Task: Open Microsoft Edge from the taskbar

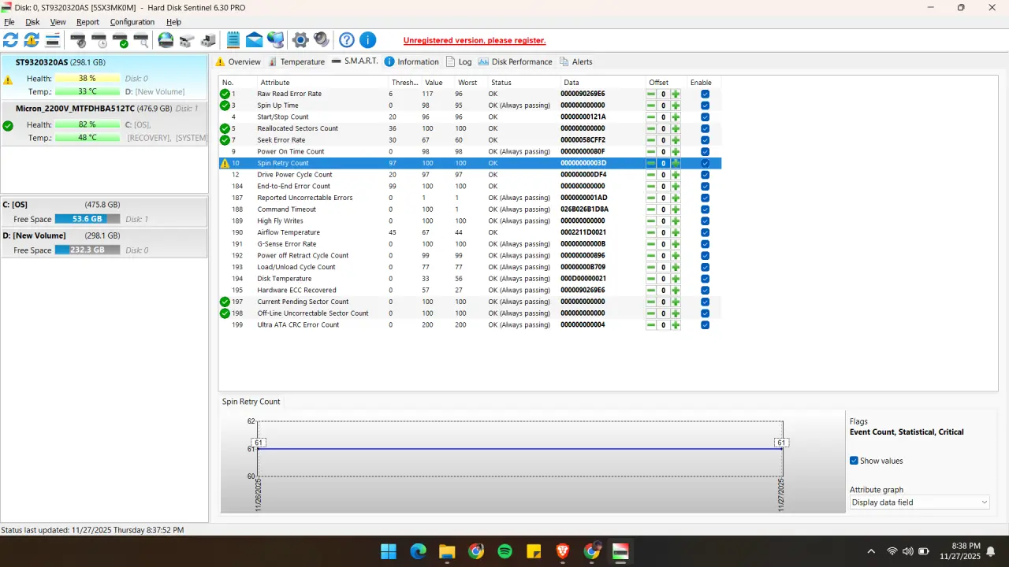Action: (x=418, y=551)
